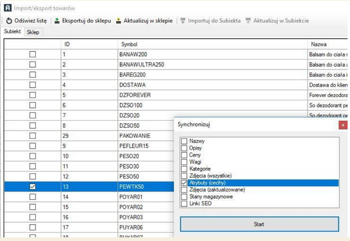Switch to the Subiekt tab
The height and width of the screenshot is (241, 350).
[x=13, y=31]
